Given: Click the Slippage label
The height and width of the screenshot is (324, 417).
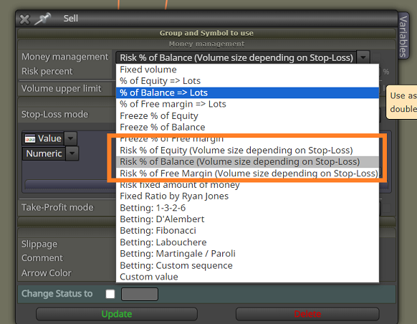Looking at the screenshot, I should tap(39, 244).
